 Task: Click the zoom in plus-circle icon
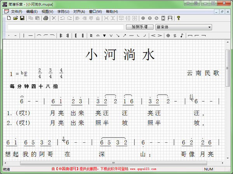143,18
